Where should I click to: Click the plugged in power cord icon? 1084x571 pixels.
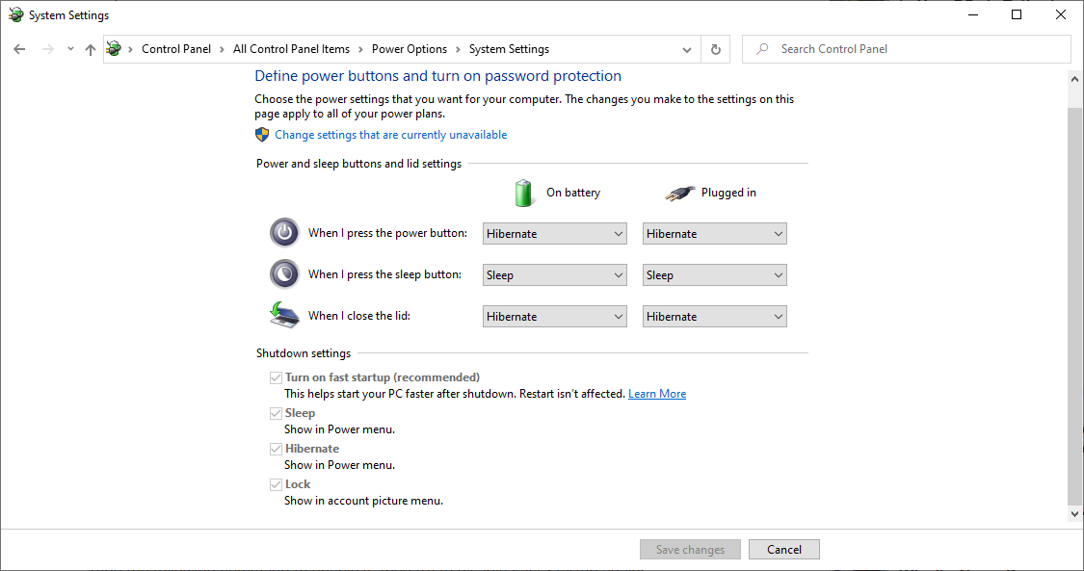click(x=679, y=194)
